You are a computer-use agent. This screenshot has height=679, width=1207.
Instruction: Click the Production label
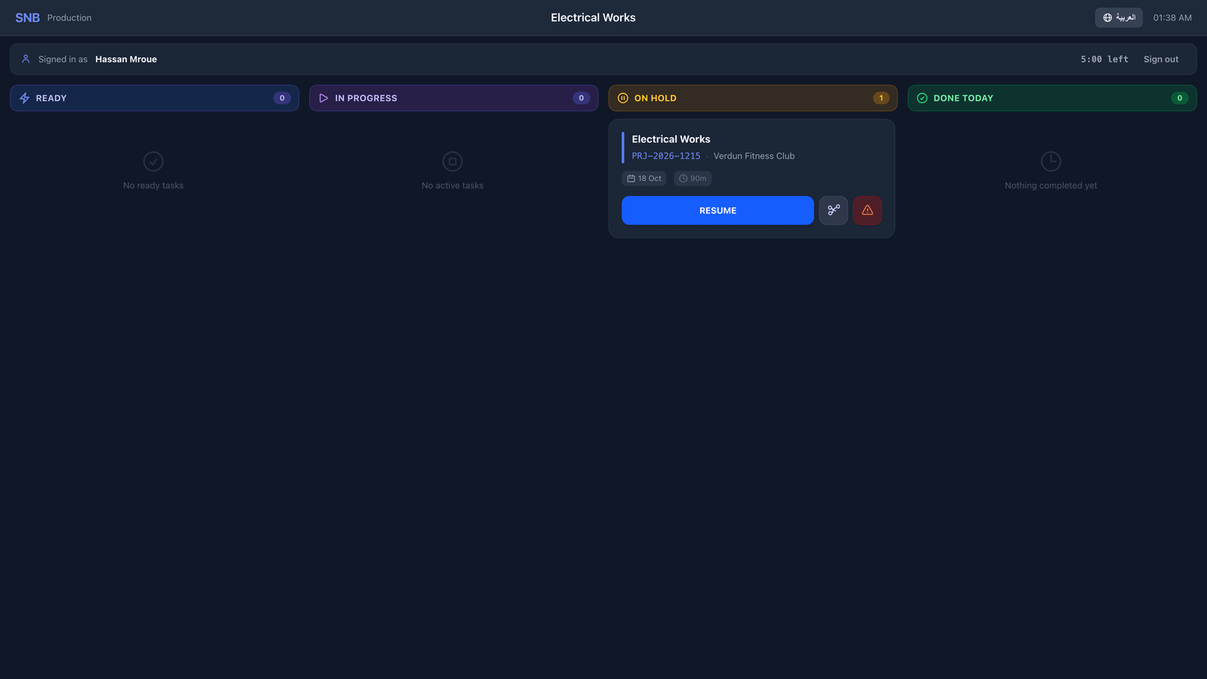pos(69,17)
